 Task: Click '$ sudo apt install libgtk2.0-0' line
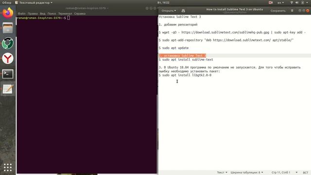pos(185,75)
